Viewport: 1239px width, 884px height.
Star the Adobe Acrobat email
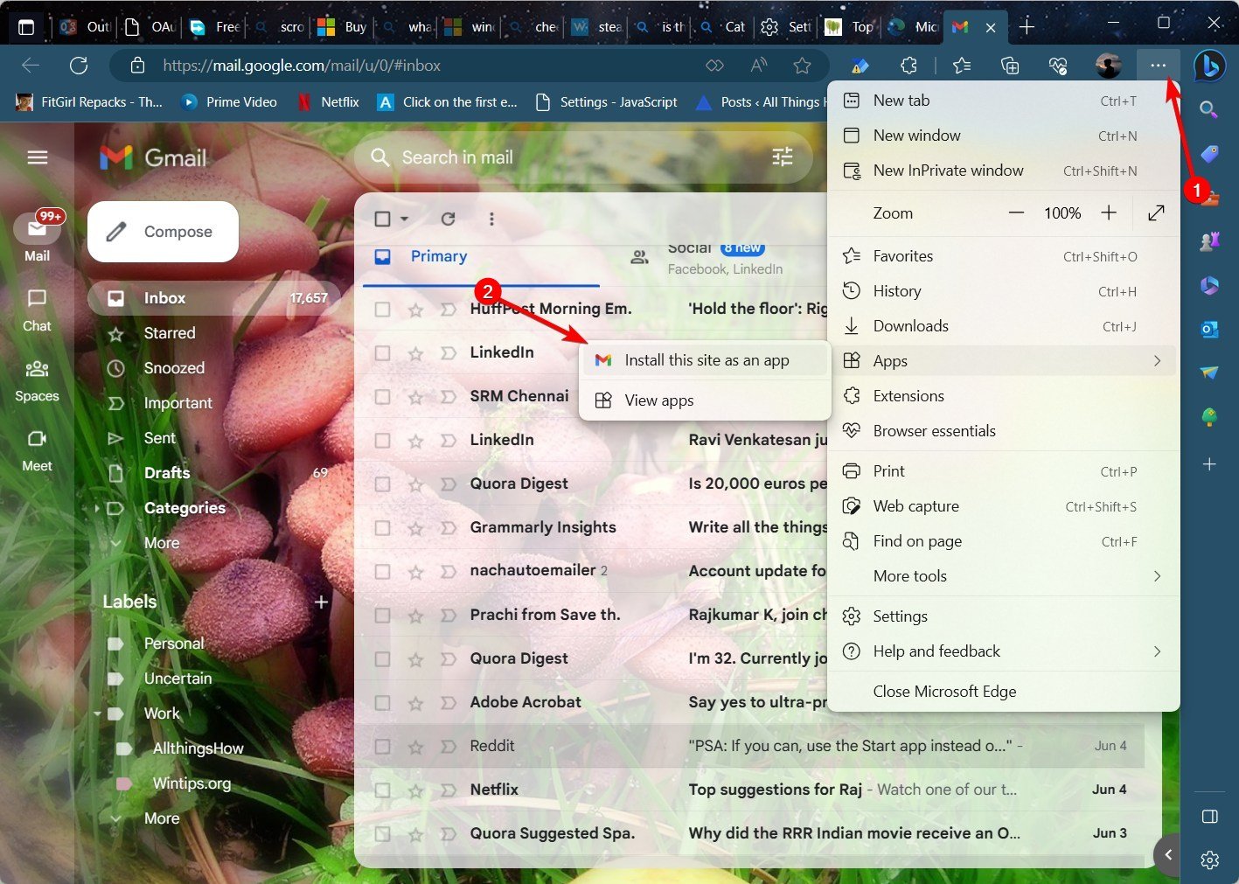pos(415,702)
